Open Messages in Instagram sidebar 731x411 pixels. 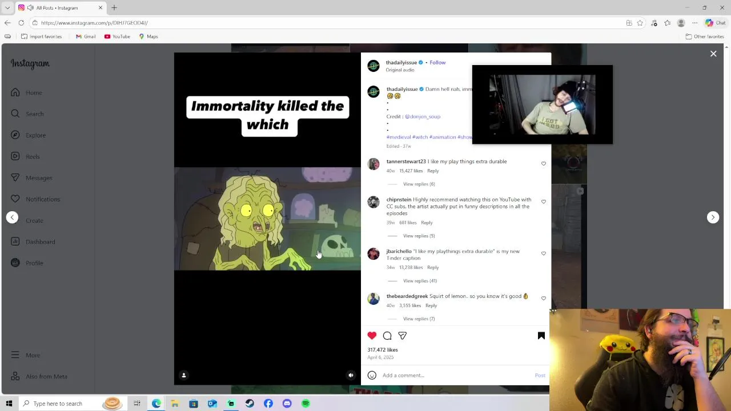click(x=31, y=178)
